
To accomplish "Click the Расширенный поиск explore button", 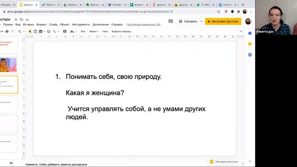I will click(x=225, y=162).
